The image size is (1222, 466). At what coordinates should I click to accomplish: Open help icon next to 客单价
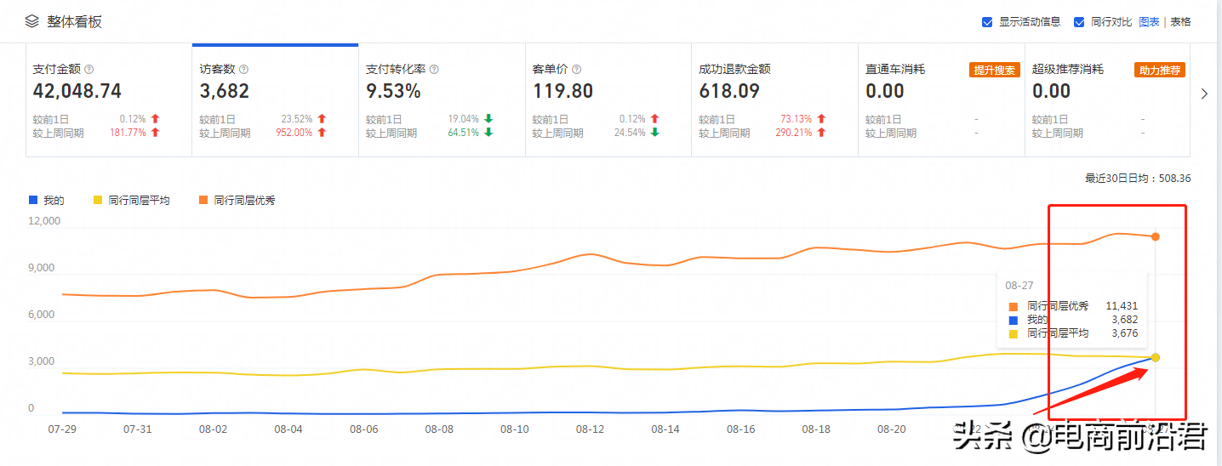(577, 70)
